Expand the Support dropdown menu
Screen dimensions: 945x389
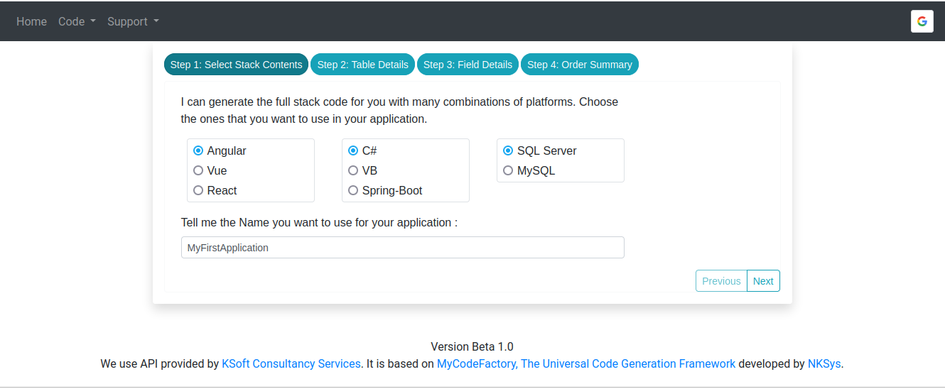133,21
